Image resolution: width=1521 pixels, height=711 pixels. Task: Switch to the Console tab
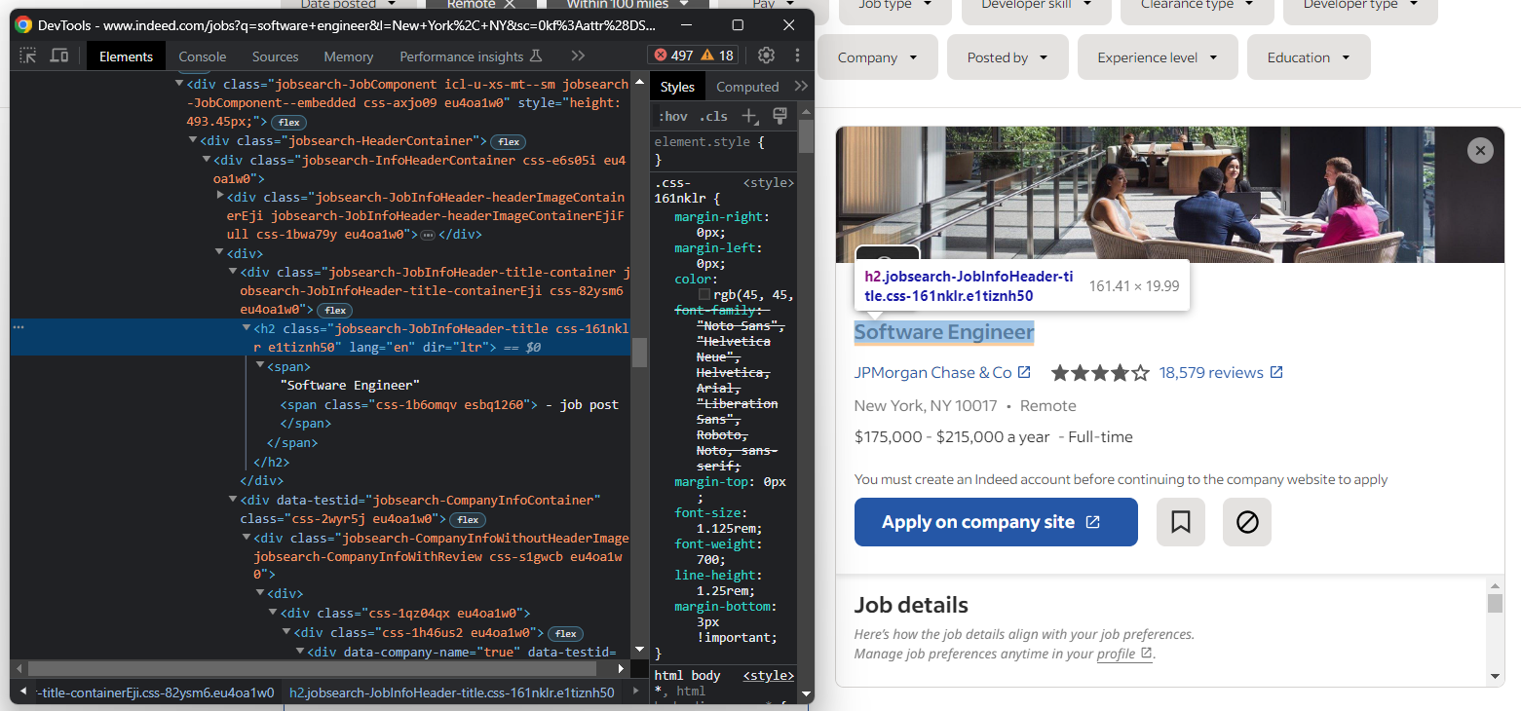click(x=202, y=56)
